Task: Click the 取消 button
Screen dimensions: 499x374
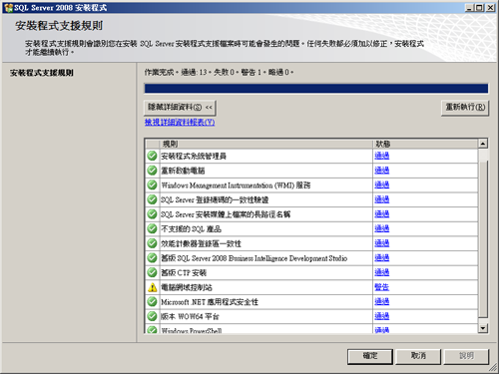Action: coord(418,356)
